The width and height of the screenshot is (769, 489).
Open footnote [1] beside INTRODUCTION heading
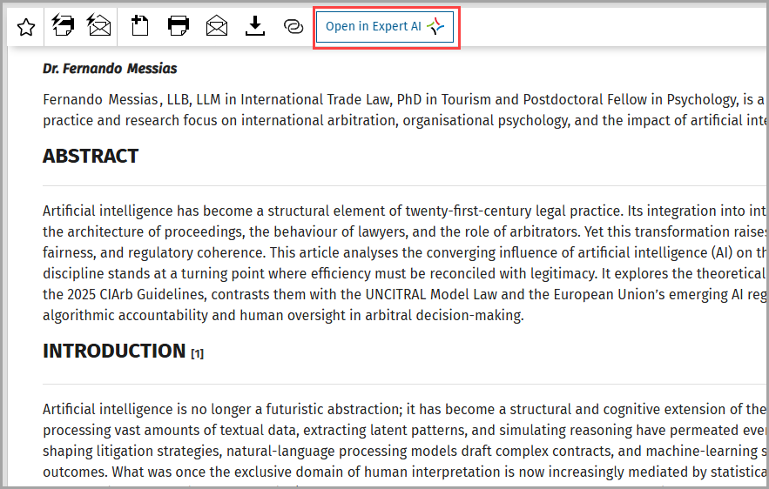pyautogui.click(x=197, y=353)
